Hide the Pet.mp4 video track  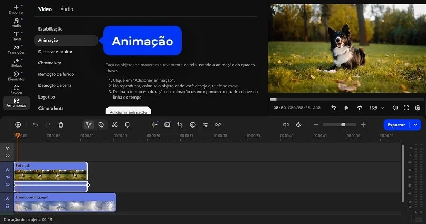pyautogui.click(x=8, y=170)
